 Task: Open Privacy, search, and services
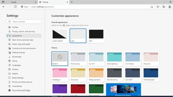(x=24, y=32)
